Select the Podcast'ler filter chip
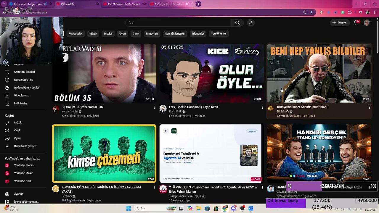Image resolution: width=379 pixels, height=213 pixels. coord(76,34)
